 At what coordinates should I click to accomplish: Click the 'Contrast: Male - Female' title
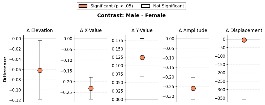tap(131, 16)
